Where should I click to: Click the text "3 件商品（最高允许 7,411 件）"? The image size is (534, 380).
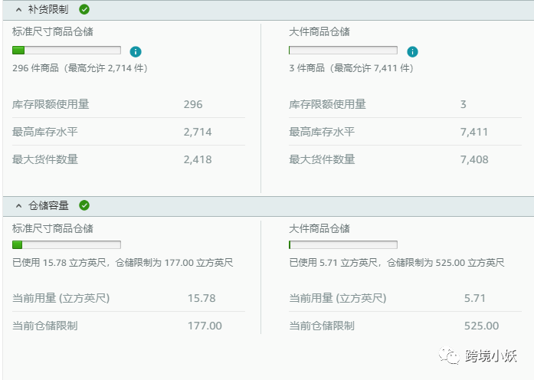click(x=352, y=68)
